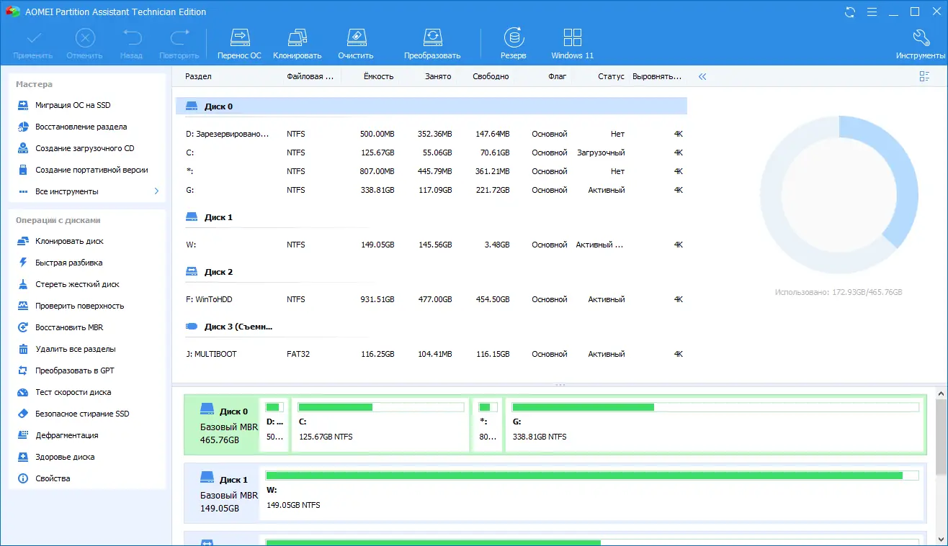Image resolution: width=948 pixels, height=546 pixels.
Task: Select the W: 149.05GB row in the table
Action: (x=431, y=245)
